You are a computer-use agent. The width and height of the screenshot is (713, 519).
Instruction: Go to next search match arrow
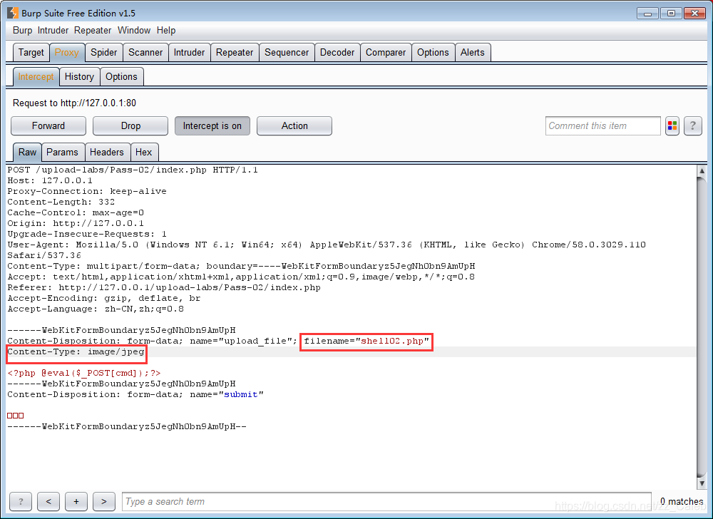(104, 502)
